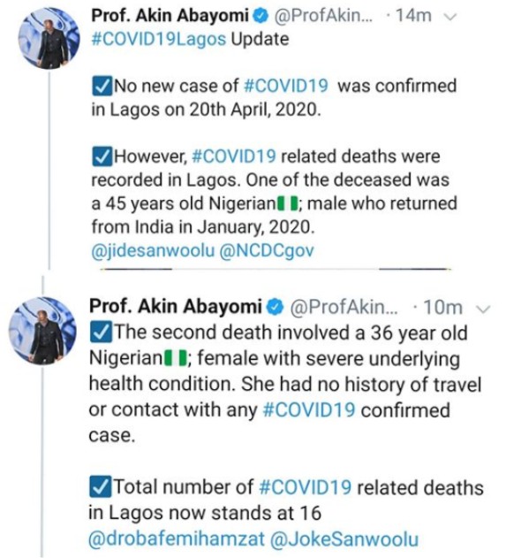
Task: Click the checkmark emoji before 'The second death'
Action: pos(101,333)
